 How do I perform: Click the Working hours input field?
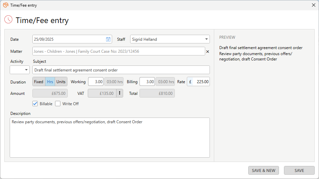(96, 82)
